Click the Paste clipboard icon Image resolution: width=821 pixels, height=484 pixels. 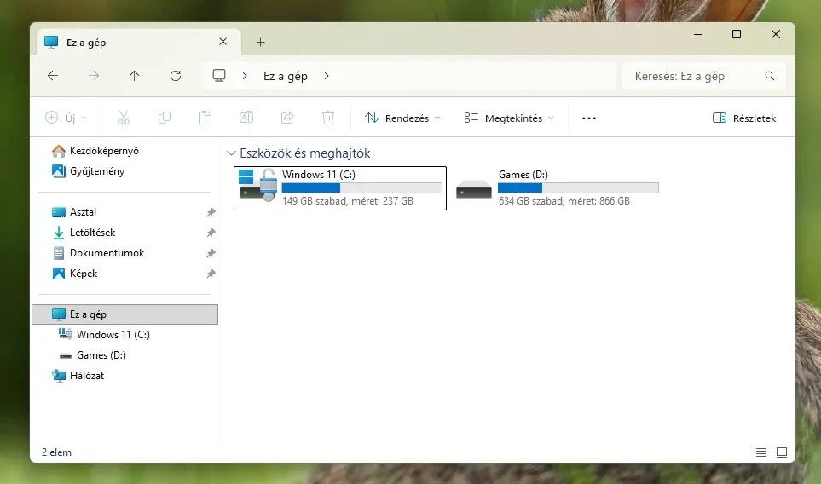coord(205,118)
